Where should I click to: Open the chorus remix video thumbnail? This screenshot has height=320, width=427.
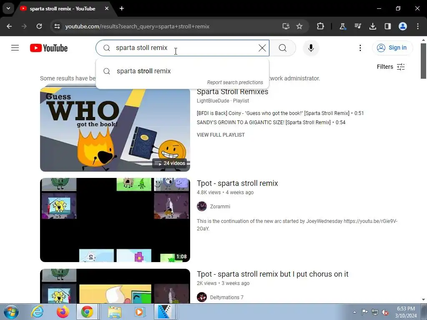[115, 286]
